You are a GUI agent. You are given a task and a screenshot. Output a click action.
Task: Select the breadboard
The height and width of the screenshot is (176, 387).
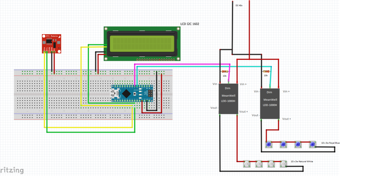(x=93, y=95)
